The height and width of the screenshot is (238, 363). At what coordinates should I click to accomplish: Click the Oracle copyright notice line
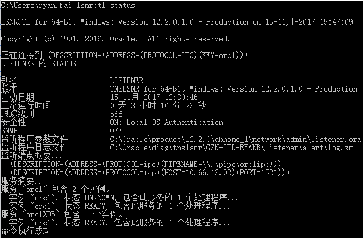tap(115, 39)
